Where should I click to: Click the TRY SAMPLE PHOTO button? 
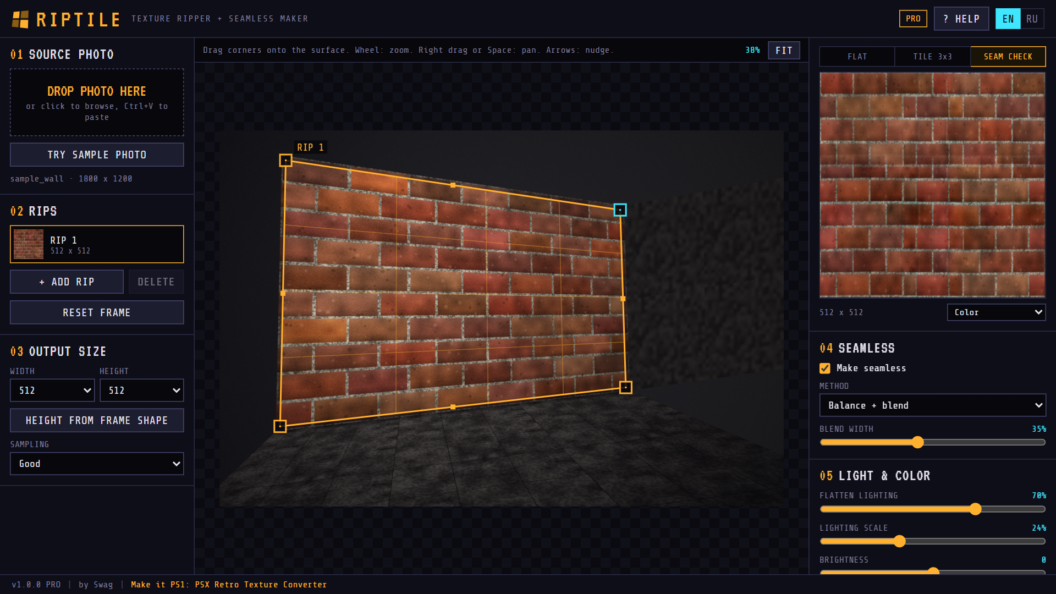[x=97, y=155]
